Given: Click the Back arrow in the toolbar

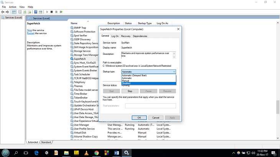Looking at the screenshot, I should click(x=3, y=12).
